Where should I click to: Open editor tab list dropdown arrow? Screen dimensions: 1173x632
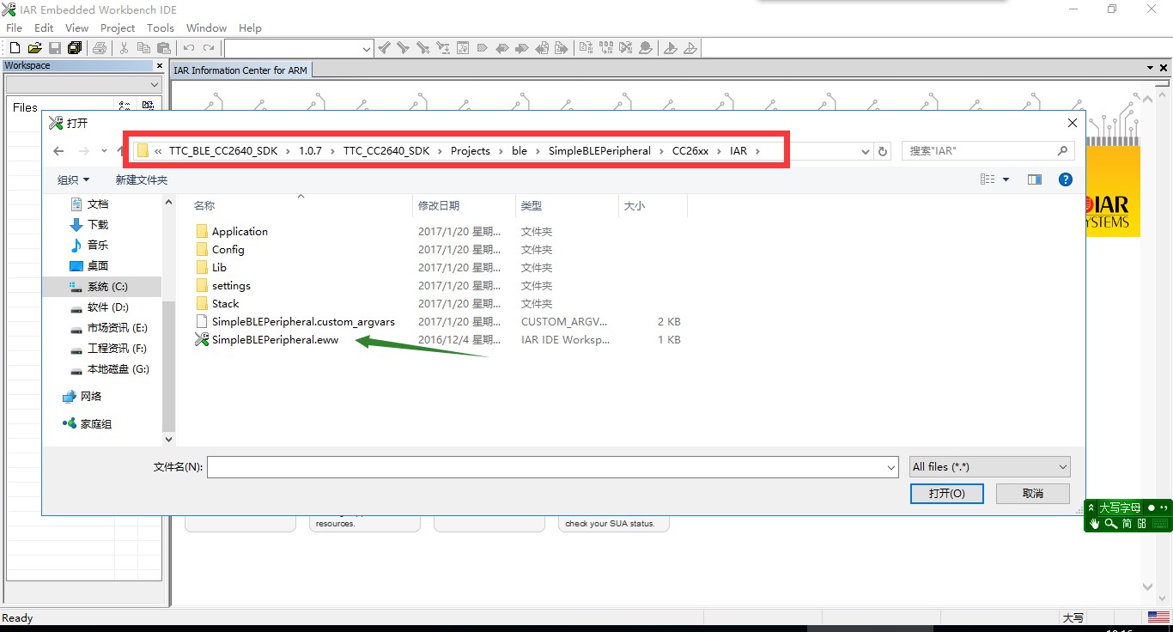tap(1151, 68)
